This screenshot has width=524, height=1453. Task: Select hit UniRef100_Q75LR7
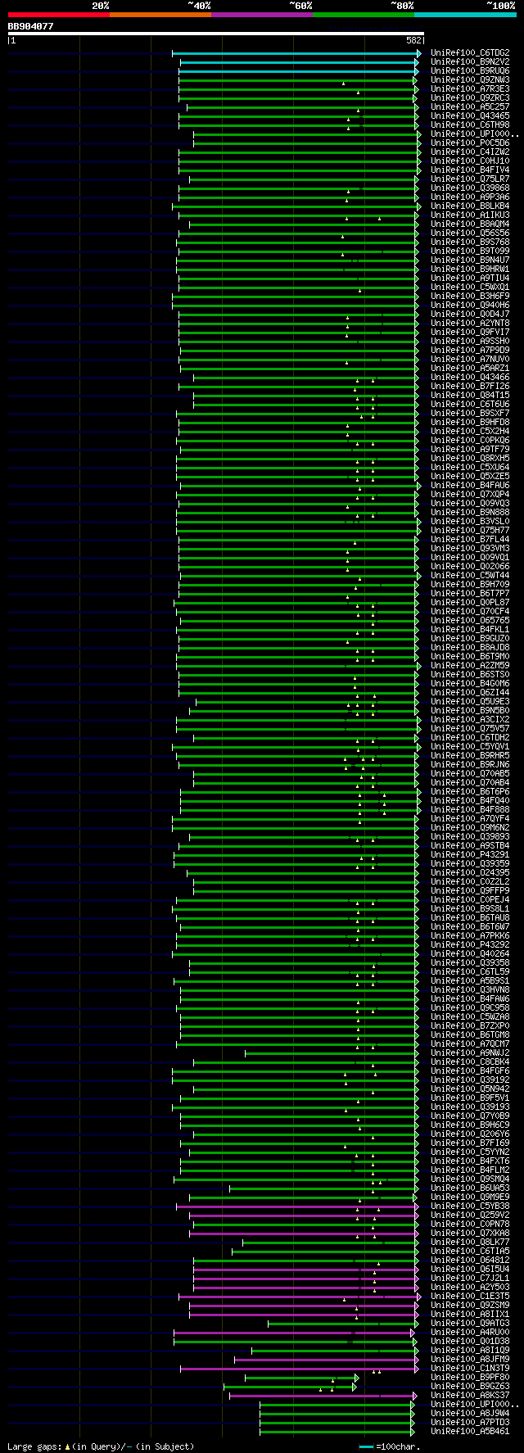click(x=470, y=179)
